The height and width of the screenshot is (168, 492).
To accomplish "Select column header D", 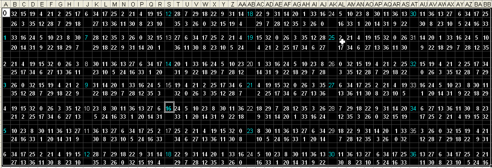I will pyautogui.click(x=33, y=5).
